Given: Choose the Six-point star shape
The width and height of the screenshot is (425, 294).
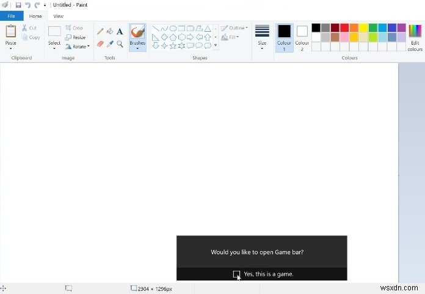Looking at the screenshot, I should (x=181, y=46).
